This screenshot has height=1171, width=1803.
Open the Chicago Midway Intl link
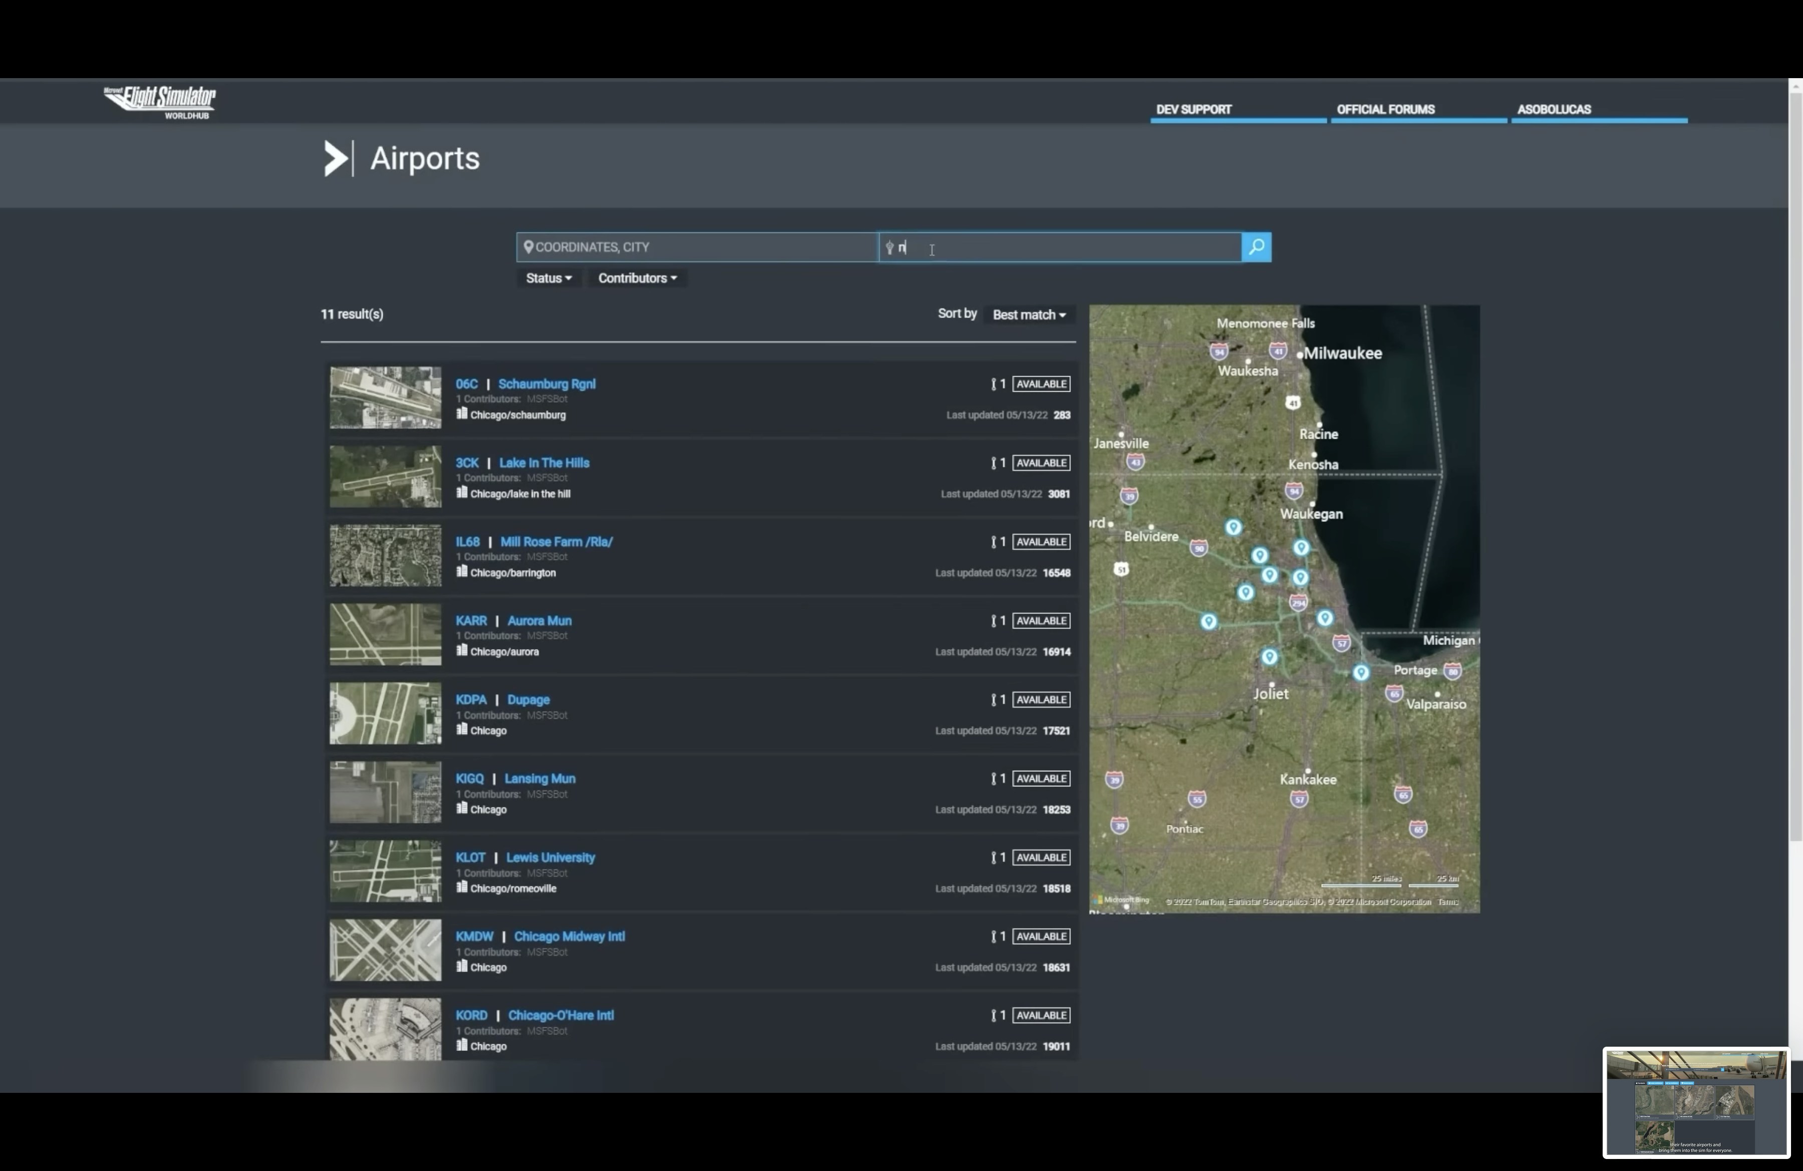click(x=569, y=936)
